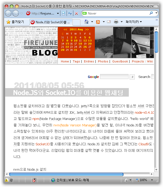
Task: Click the vertical scrollbar up arrow
Action: coord(156,29)
